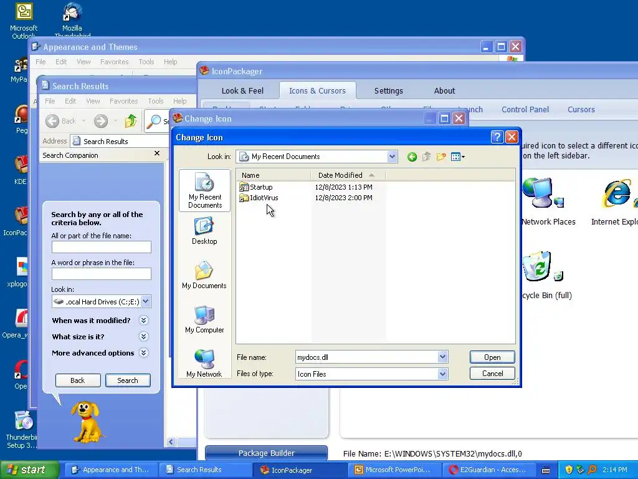The height and width of the screenshot is (479, 638).
Task: Open My Recent Documents in places bar
Action: [x=204, y=190]
